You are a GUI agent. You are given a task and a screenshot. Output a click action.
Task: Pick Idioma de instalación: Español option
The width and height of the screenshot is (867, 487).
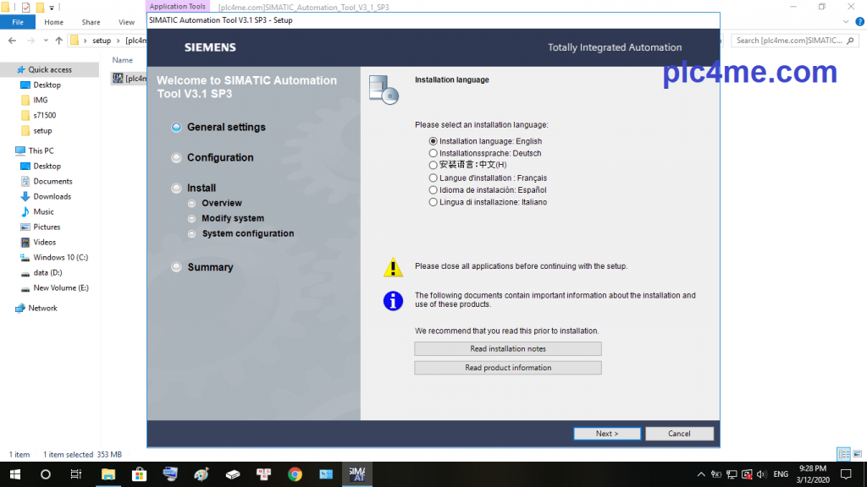[433, 190]
